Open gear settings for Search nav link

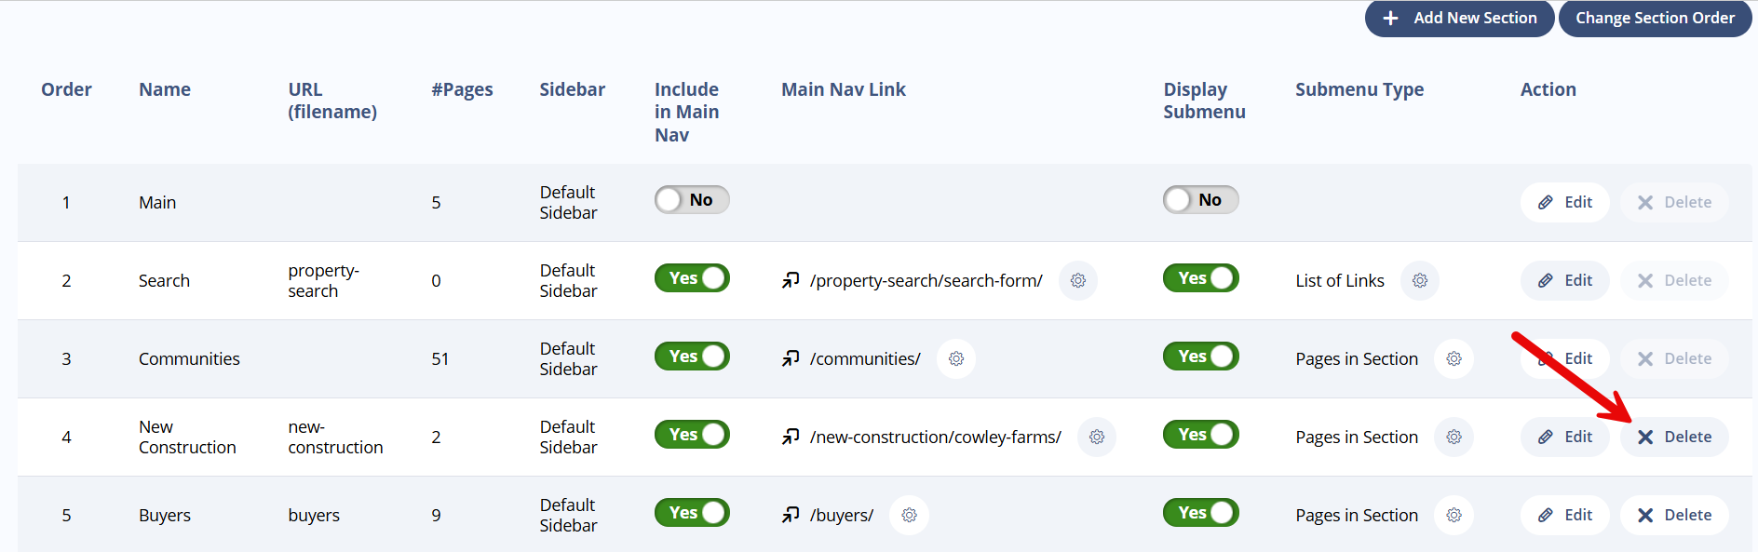click(x=1078, y=280)
